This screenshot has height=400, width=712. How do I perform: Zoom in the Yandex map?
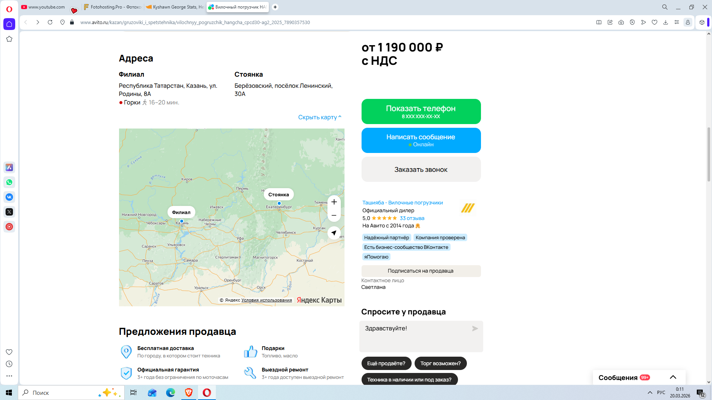click(x=334, y=202)
